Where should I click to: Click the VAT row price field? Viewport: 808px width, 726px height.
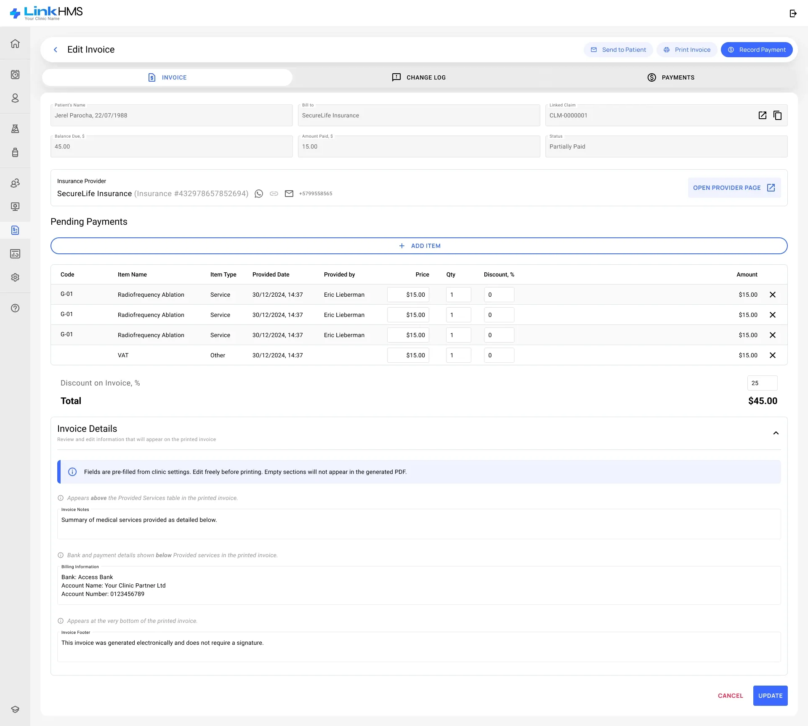pyautogui.click(x=408, y=355)
